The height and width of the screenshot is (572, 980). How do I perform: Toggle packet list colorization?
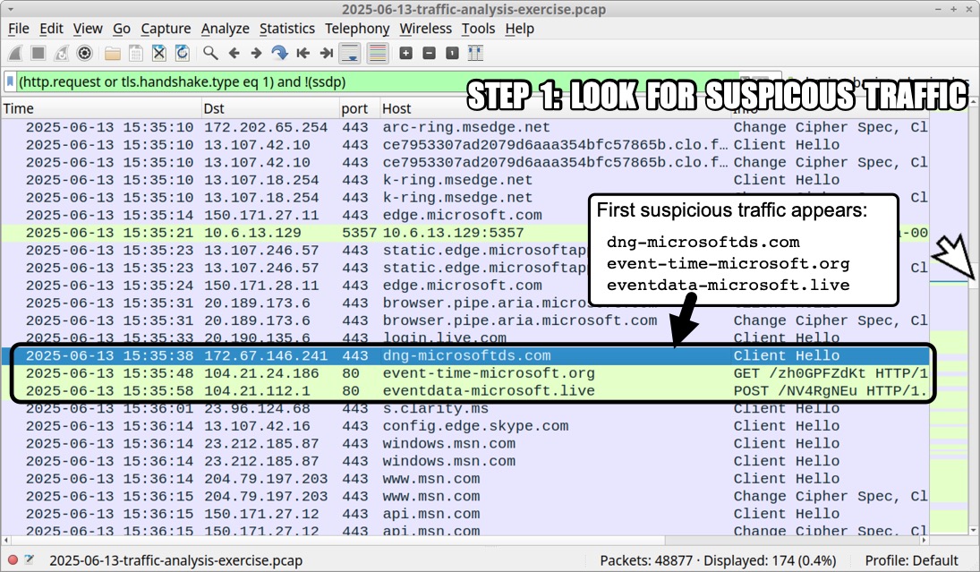point(378,54)
